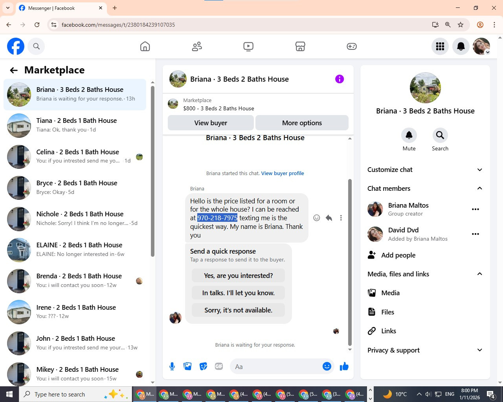This screenshot has height=402, width=503.
Task: Click listing thumbnail beside $800 Marketplace item
Action: click(173, 104)
